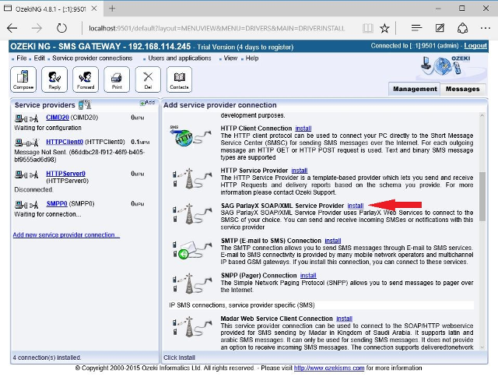
Task: Click the scrollbar up arrow
Action: pos(482,116)
